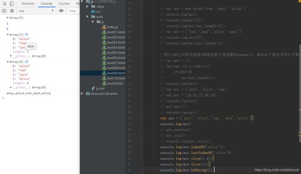Click the info badge next to Array(3)
Image resolution: width=301 pixels, height=174 pixels.
pos(26,35)
